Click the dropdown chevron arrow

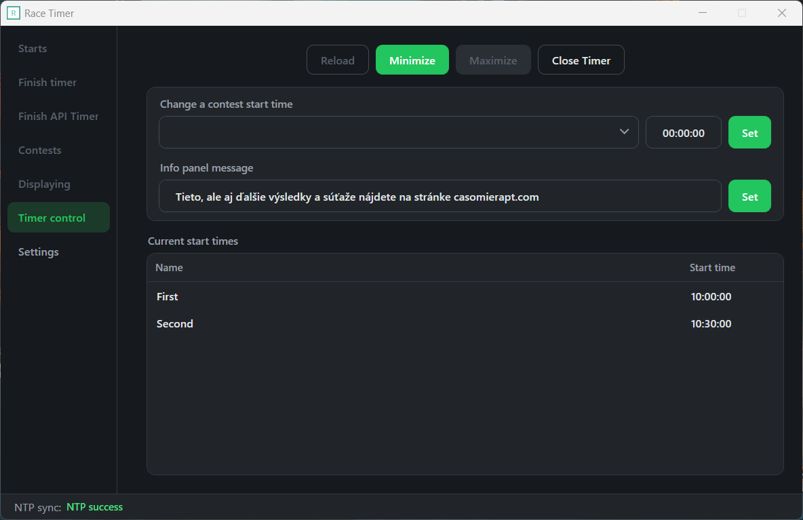(624, 132)
